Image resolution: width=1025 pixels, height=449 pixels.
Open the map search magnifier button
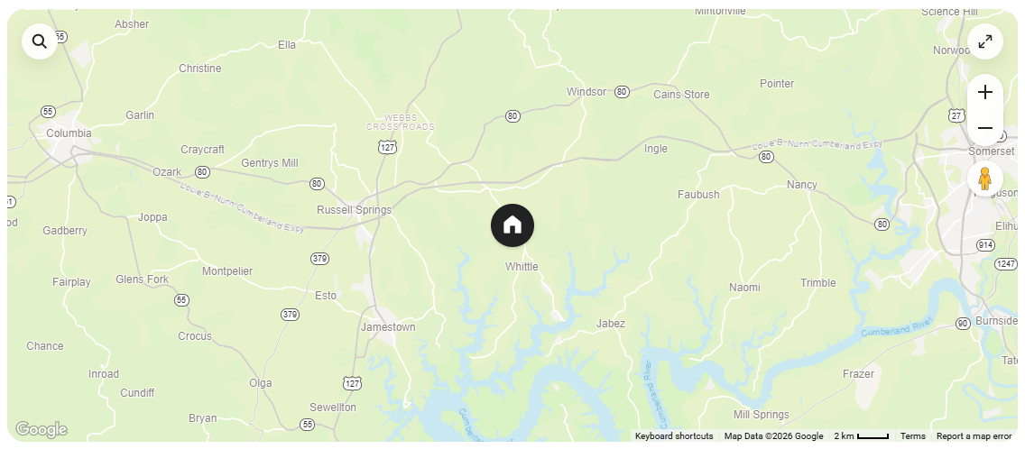point(40,41)
